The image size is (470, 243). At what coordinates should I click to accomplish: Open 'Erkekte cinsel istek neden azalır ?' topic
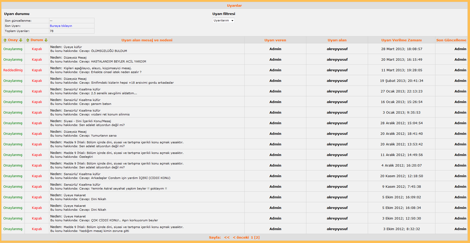coord(116,72)
